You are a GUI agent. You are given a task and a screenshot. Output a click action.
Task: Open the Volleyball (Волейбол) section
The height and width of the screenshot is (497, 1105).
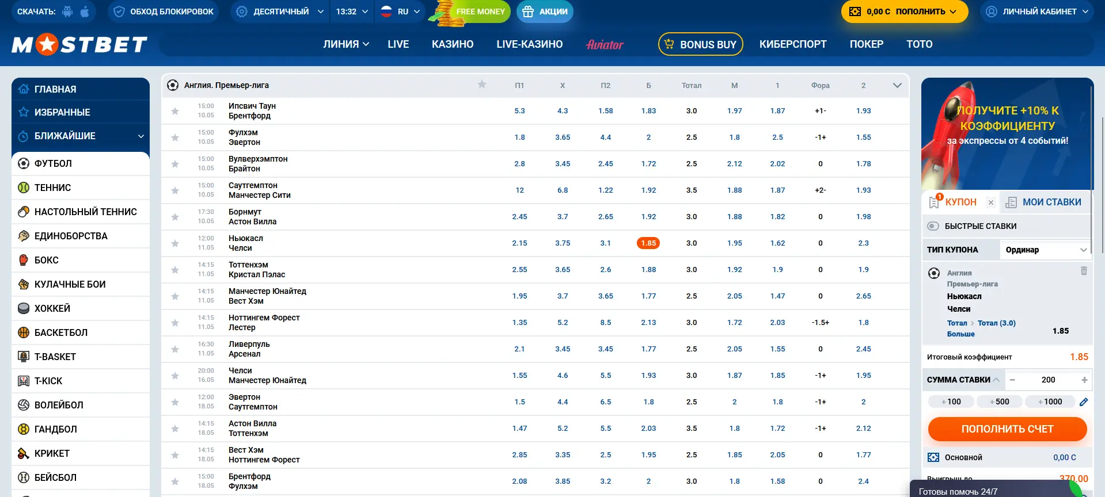click(81, 405)
